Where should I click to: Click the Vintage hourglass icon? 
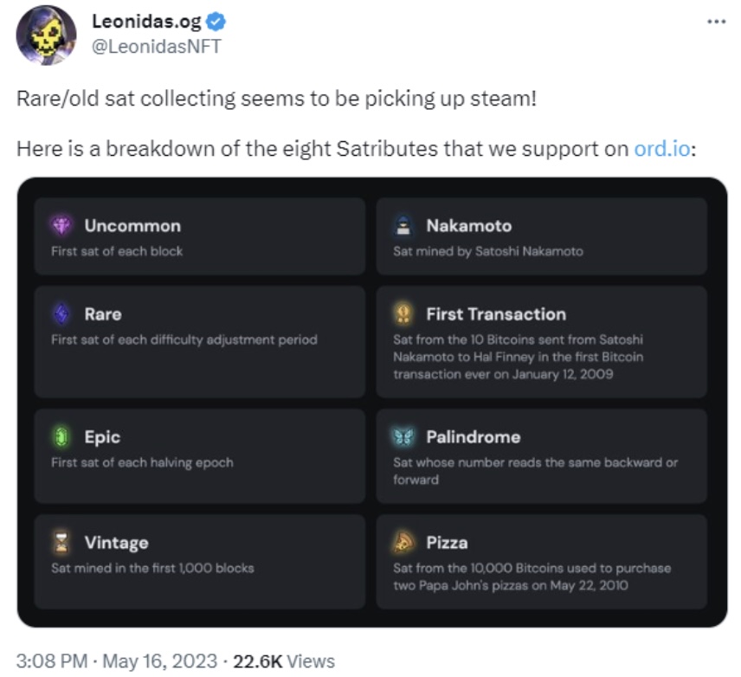[x=62, y=543]
